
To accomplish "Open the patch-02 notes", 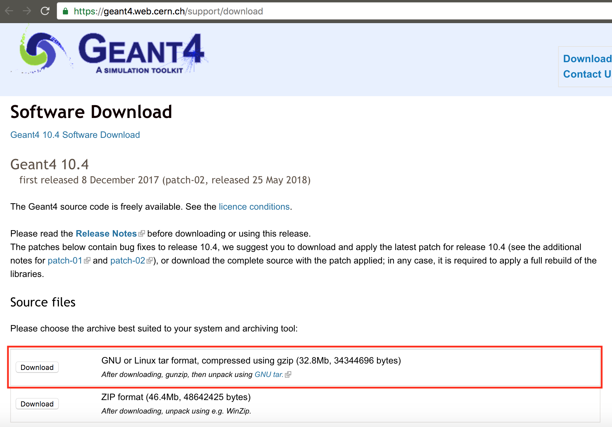I will pos(127,261).
